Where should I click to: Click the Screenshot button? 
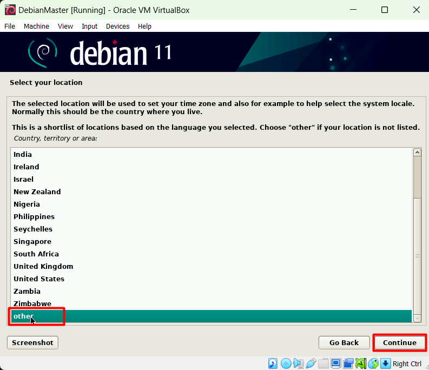[32, 342]
